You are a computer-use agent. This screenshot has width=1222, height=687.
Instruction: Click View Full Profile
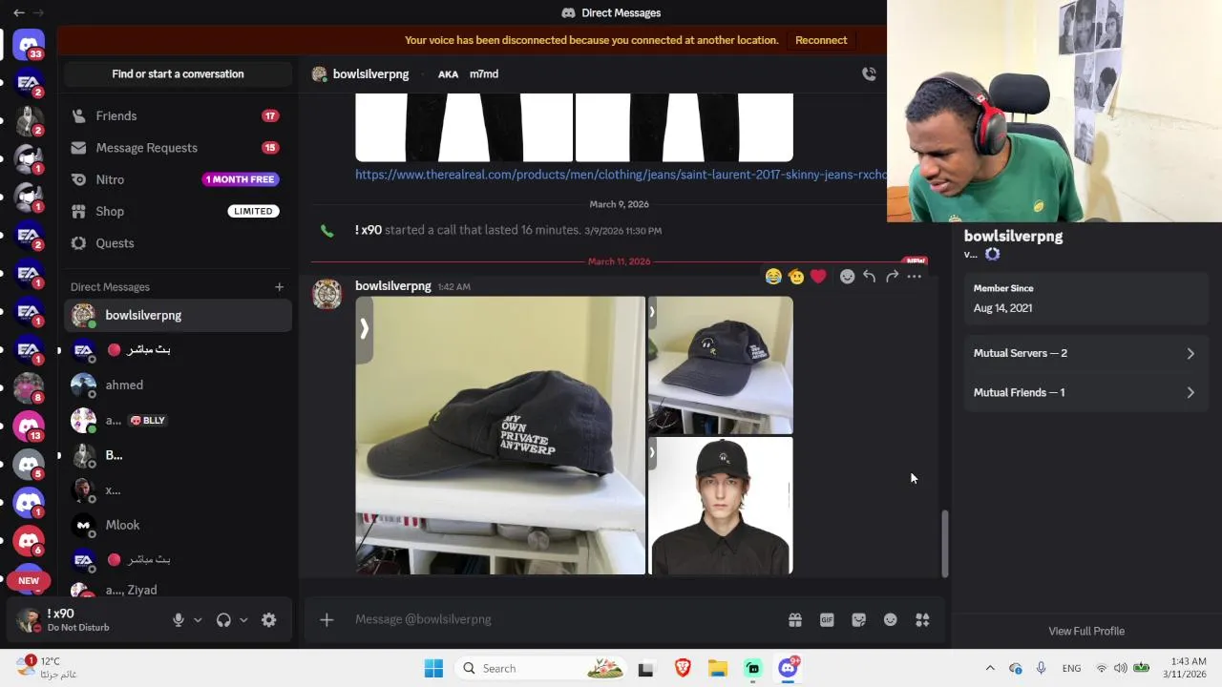tap(1086, 631)
